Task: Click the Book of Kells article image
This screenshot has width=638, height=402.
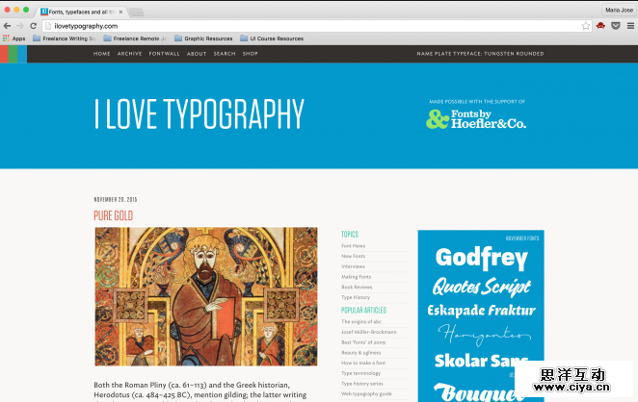Action: click(x=206, y=296)
